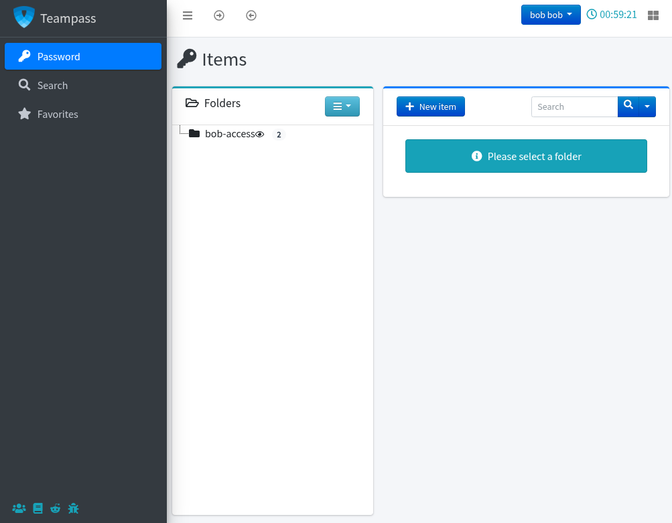
Task: Click the Reddit icon in the sidebar footer
Action: click(x=55, y=508)
